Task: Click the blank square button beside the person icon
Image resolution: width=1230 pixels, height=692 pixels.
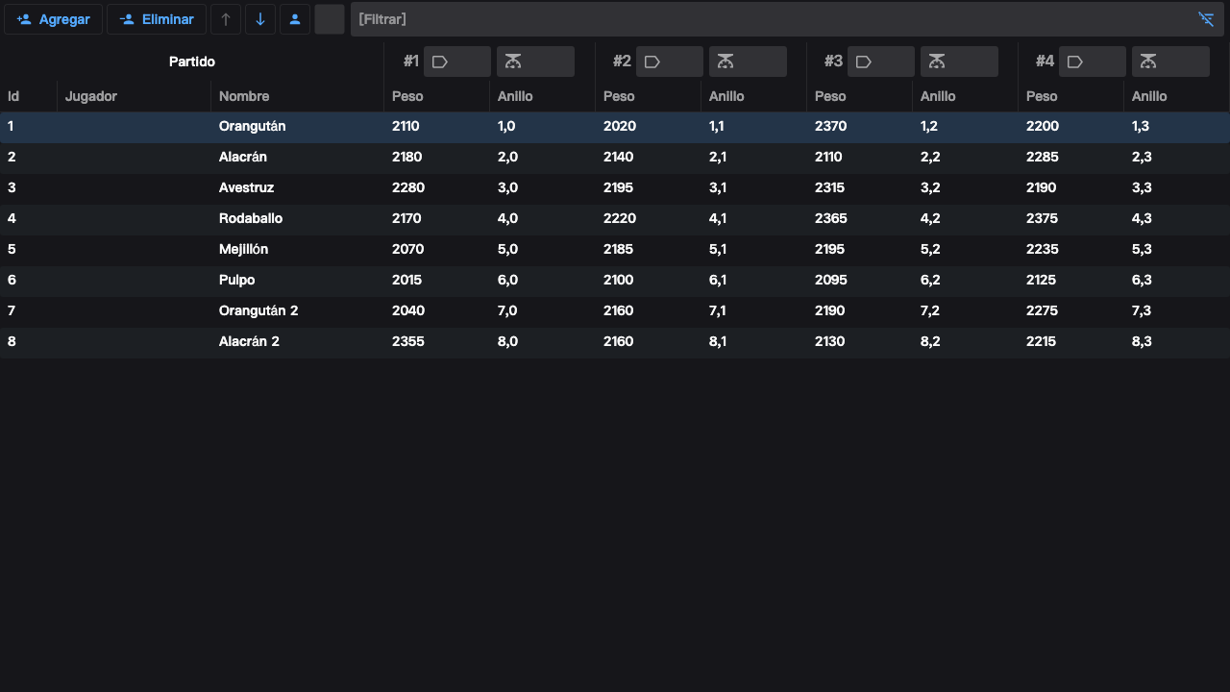Action: point(330,19)
